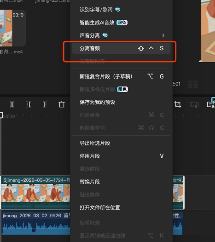
Task: Expand 声音分离 submenu arrow
Action: click(163, 35)
